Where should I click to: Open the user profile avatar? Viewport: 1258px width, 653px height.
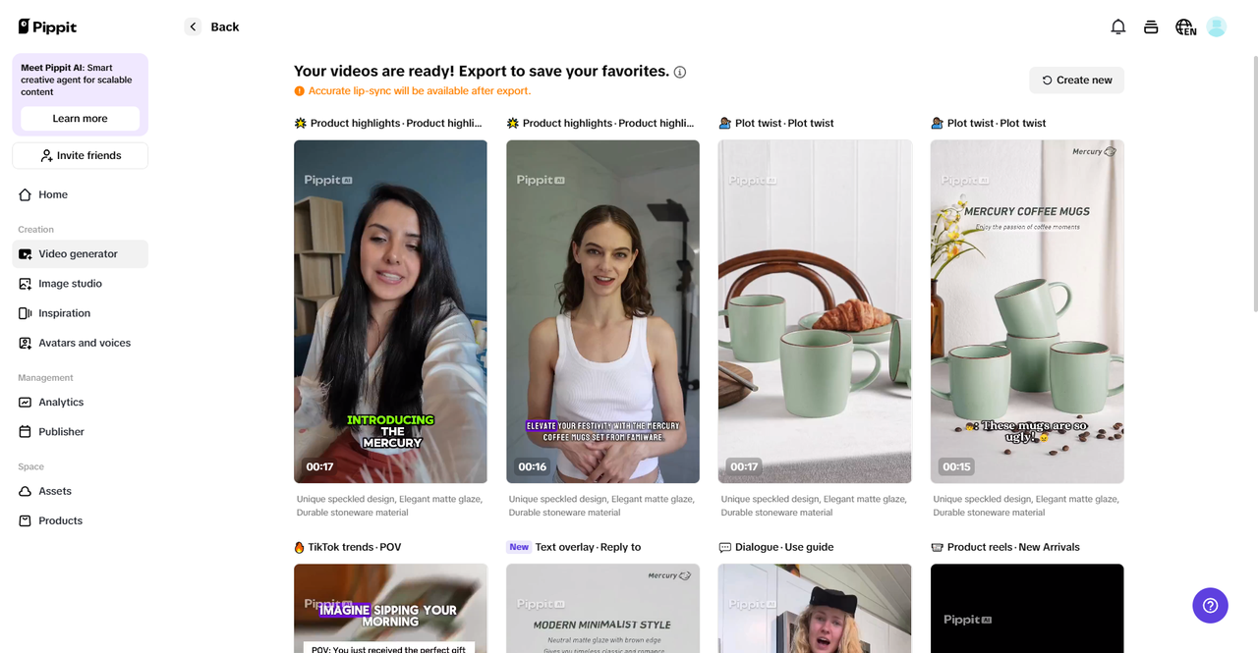(1217, 27)
